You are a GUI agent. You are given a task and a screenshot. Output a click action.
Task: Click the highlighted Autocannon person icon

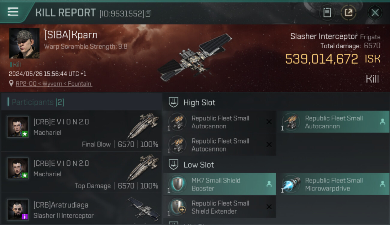tap(382, 121)
